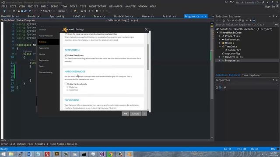The width and height of the screenshot is (280, 157).
Task: Click Categorized icon in Properties panel
Action: click(x=217, y=87)
